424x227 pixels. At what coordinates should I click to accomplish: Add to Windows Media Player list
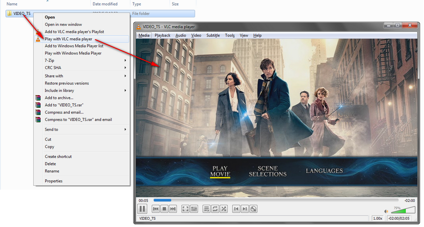pyautogui.click(x=82, y=46)
